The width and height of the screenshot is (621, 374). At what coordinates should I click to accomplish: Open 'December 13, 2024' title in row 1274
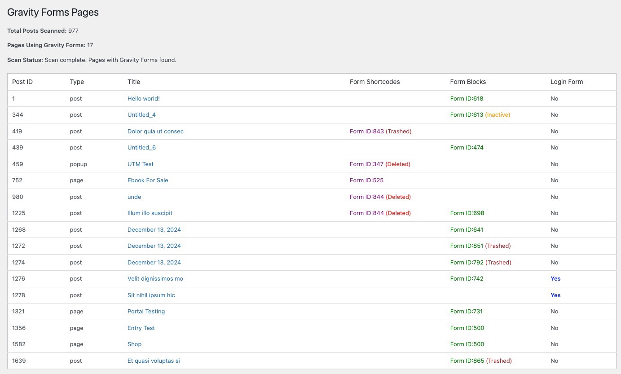154,262
